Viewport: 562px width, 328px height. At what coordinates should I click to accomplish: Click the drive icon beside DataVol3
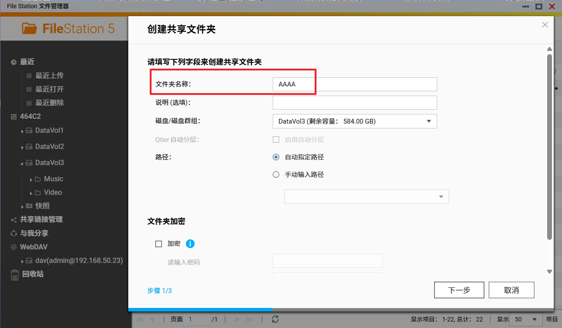[29, 163]
